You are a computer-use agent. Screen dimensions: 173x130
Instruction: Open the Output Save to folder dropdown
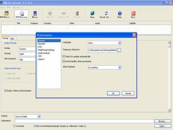[28, 116]
